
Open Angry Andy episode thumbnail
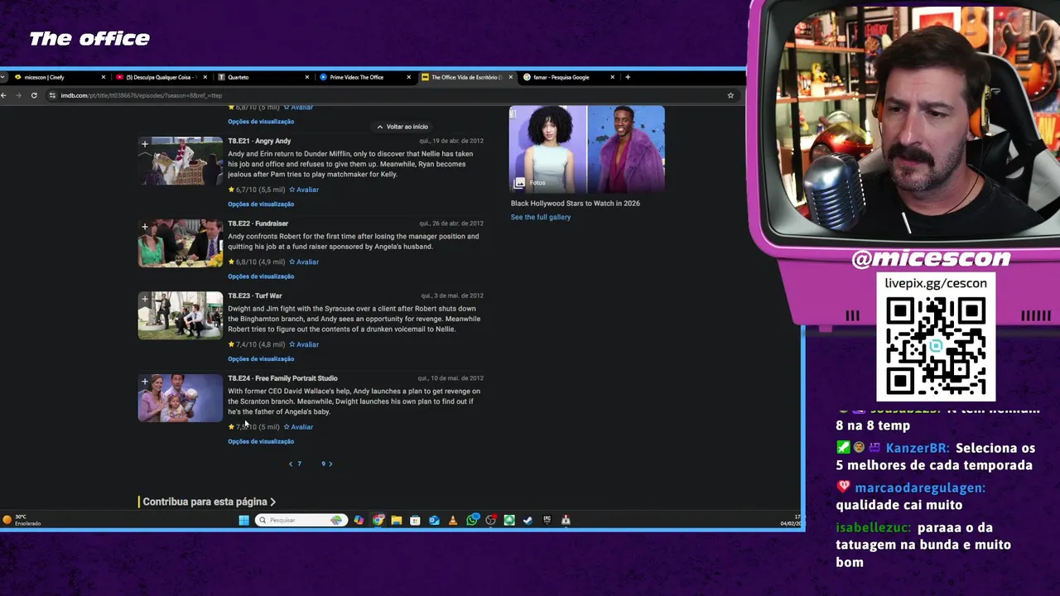click(181, 161)
